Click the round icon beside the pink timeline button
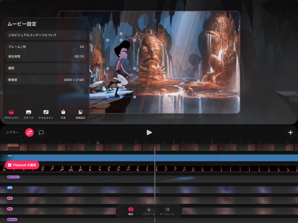The image size is (298, 223). click(x=41, y=132)
